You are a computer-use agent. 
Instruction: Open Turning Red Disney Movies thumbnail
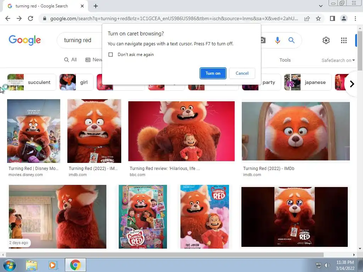click(x=34, y=131)
